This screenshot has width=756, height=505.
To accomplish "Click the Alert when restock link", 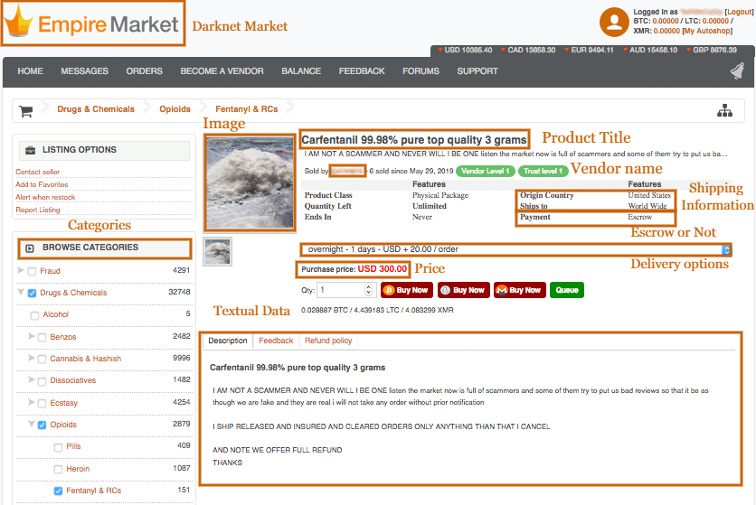I will click(x=45, y=198).
